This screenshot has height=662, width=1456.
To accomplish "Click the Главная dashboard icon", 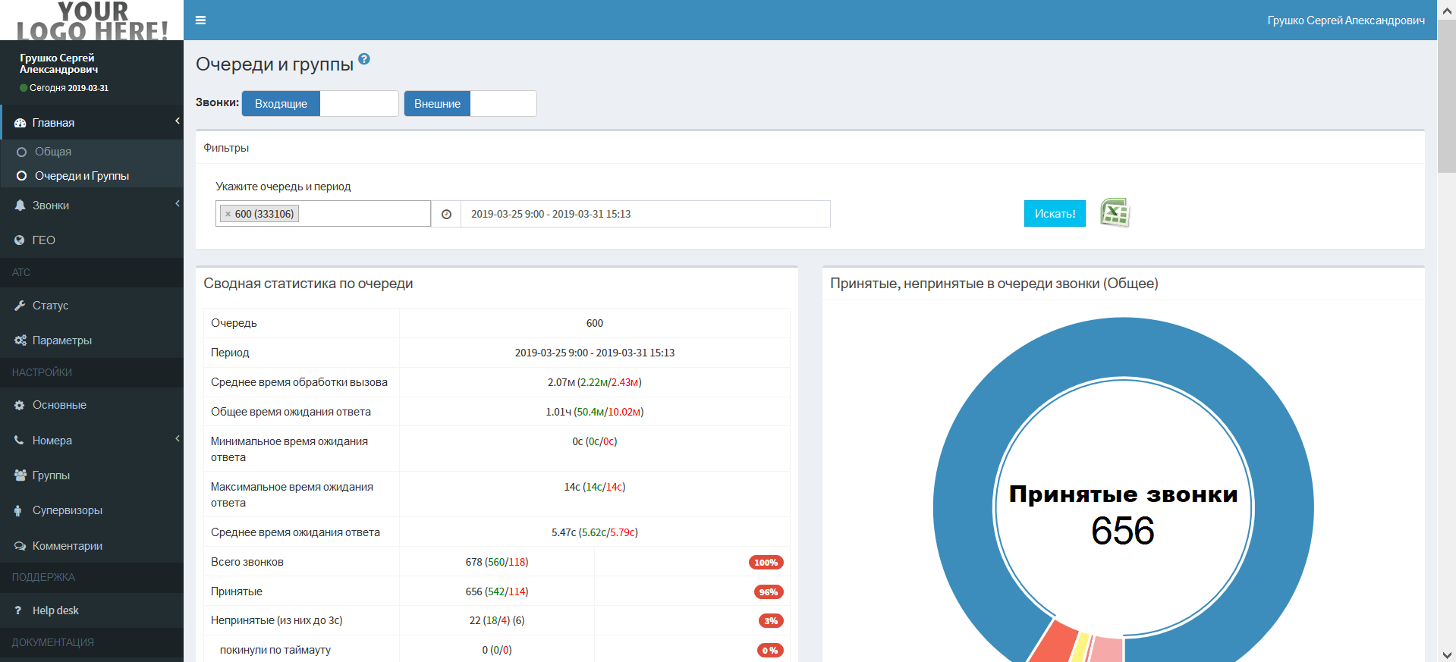I will coord(20,123).
